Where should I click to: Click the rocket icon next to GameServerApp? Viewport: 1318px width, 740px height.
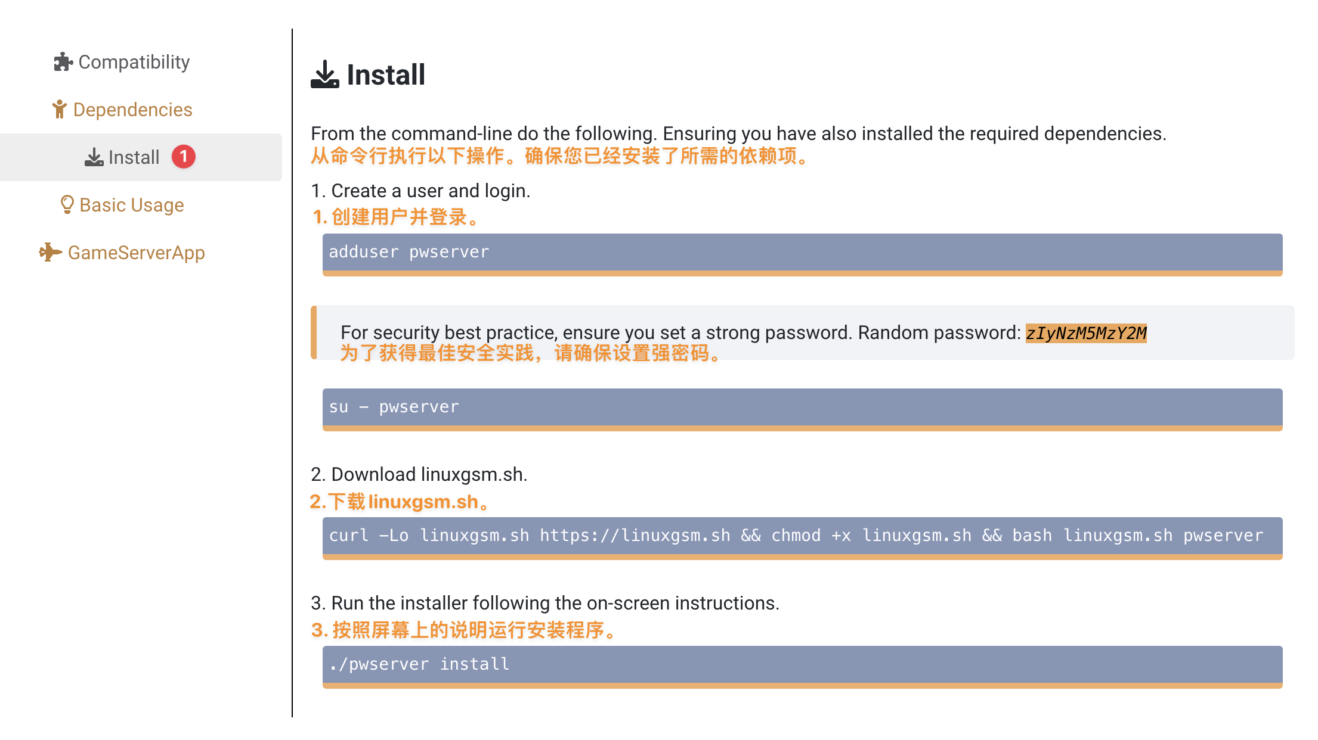(x=50, y=252)
